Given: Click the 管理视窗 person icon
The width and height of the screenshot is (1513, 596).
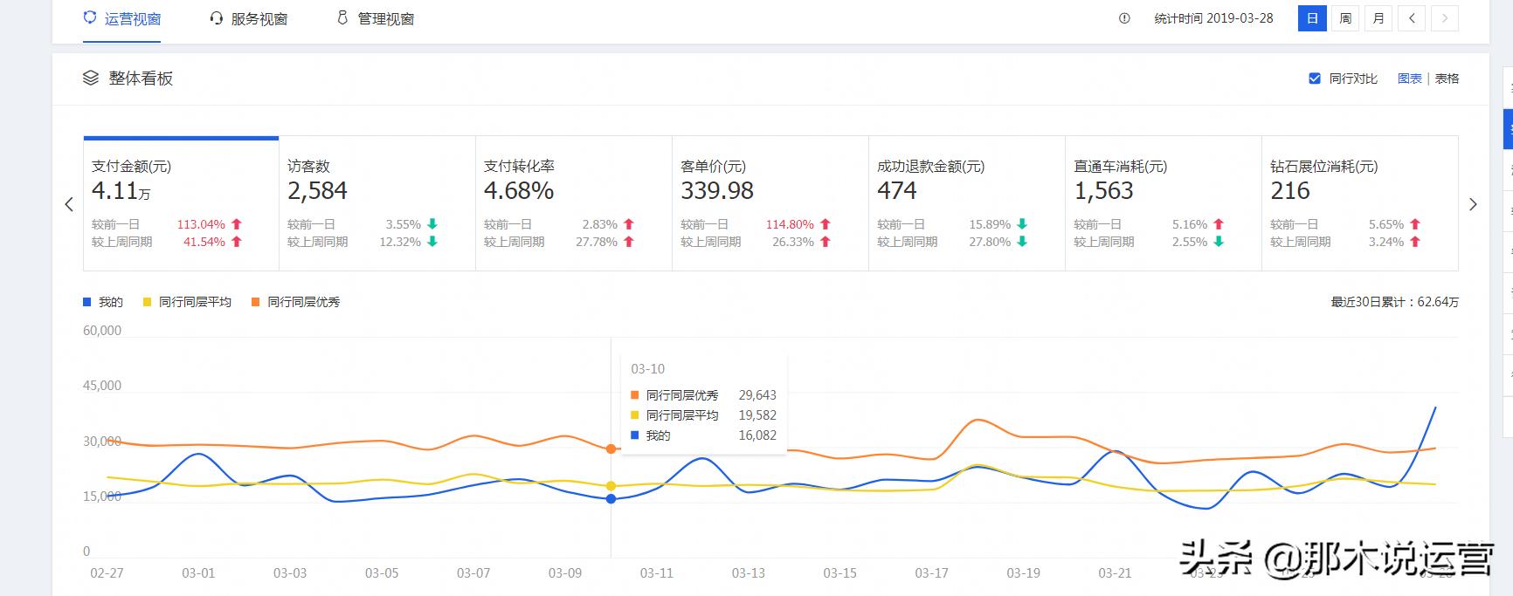Looking at the screenshot, I should tap(342, 18).
